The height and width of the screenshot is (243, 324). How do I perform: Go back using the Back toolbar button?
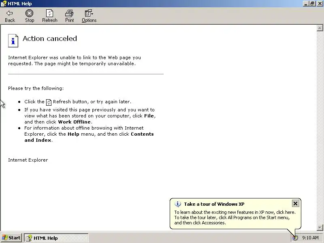[10, 16]
